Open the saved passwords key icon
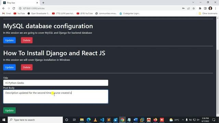This screenshot has height=123, width=219. click(x=183, y=8)
